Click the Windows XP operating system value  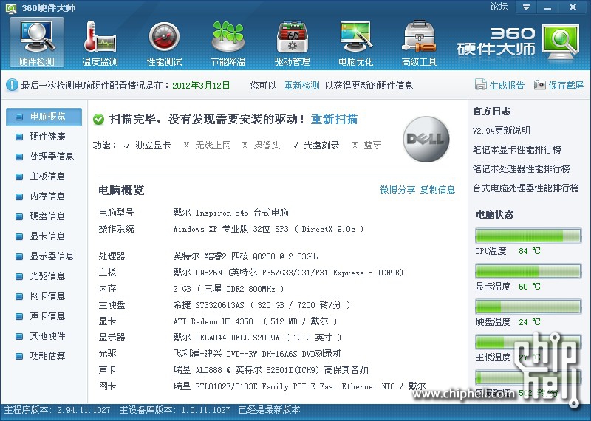268,229
